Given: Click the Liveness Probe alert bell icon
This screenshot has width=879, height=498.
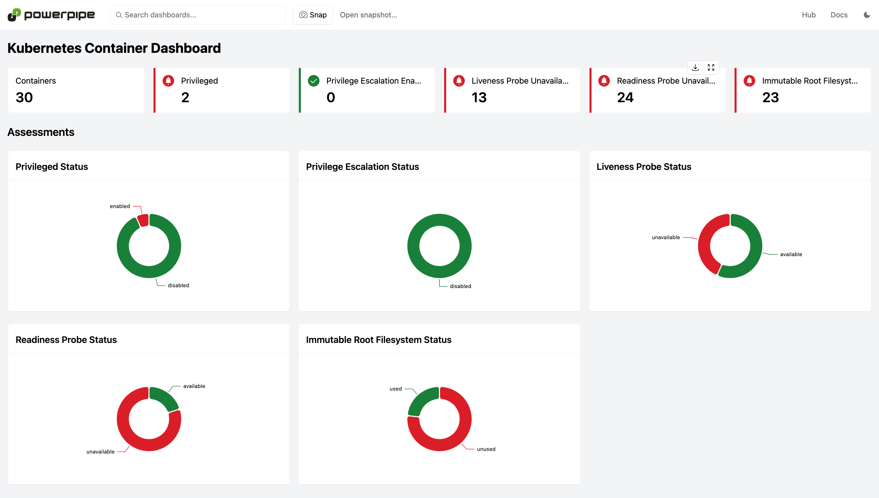Looking at the screenshot, I should click(459, 81).
